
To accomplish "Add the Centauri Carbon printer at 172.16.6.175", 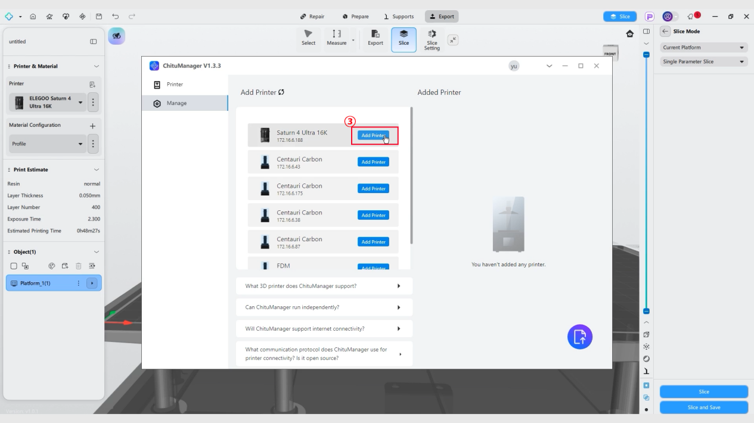I will pyautogui.click(x=373, y=188).
